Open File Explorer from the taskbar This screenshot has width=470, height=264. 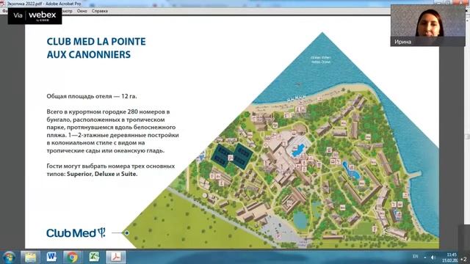pyautogui.click(x=31, y=257)
